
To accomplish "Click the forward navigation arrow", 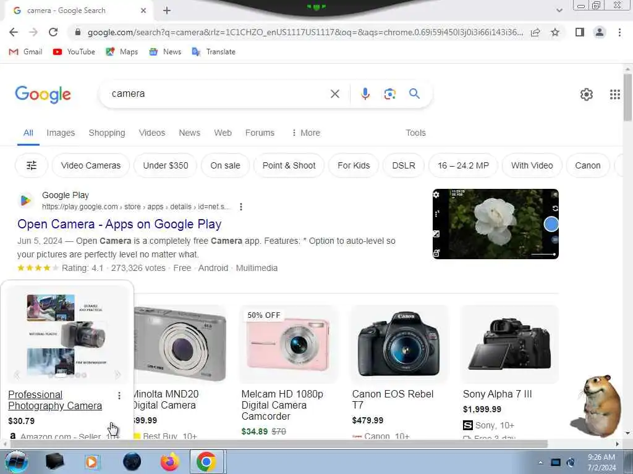I will tap(33, 32).
